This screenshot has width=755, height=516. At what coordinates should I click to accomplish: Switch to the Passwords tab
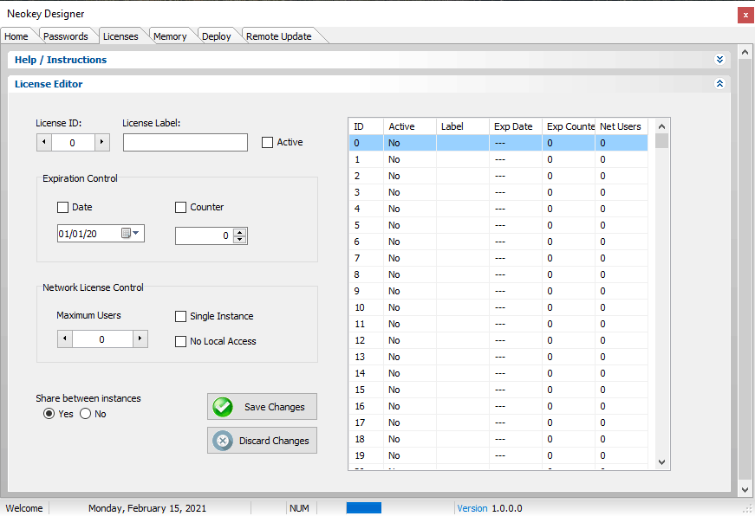[x=66, y=36]
